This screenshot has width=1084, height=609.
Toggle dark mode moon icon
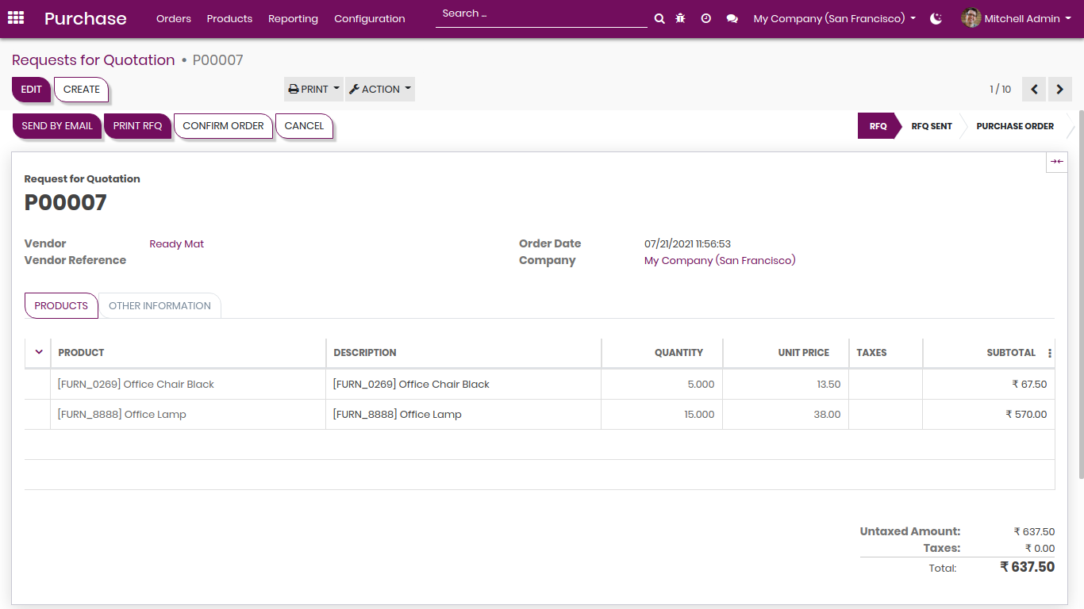coord(936,18)
